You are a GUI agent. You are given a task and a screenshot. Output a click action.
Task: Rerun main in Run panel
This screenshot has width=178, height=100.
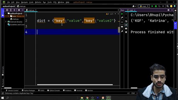(x=122, y=14)
